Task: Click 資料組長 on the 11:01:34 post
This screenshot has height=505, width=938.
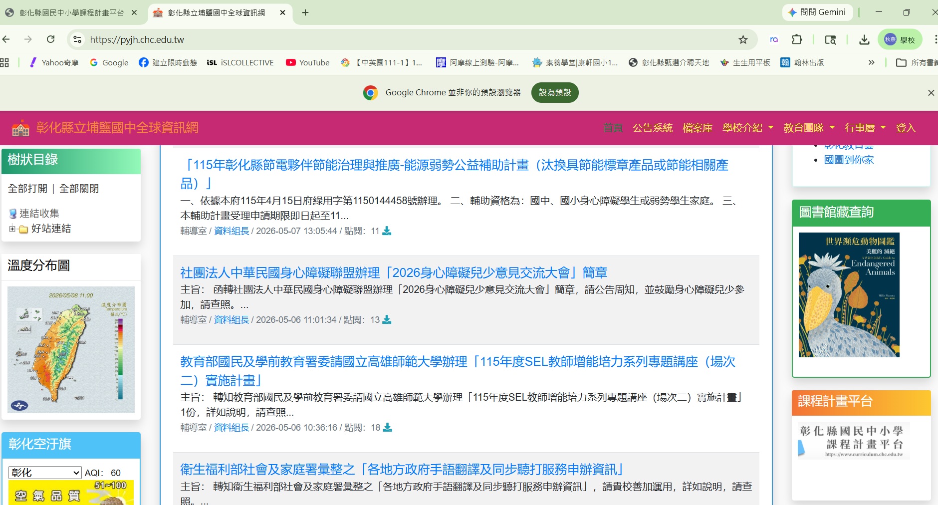Action: click(x=232, y=320)
